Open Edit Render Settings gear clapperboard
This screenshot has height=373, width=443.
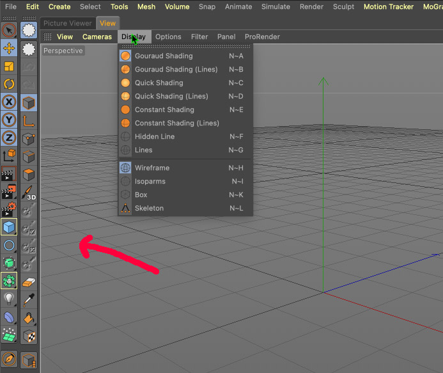tap(9, 209)
